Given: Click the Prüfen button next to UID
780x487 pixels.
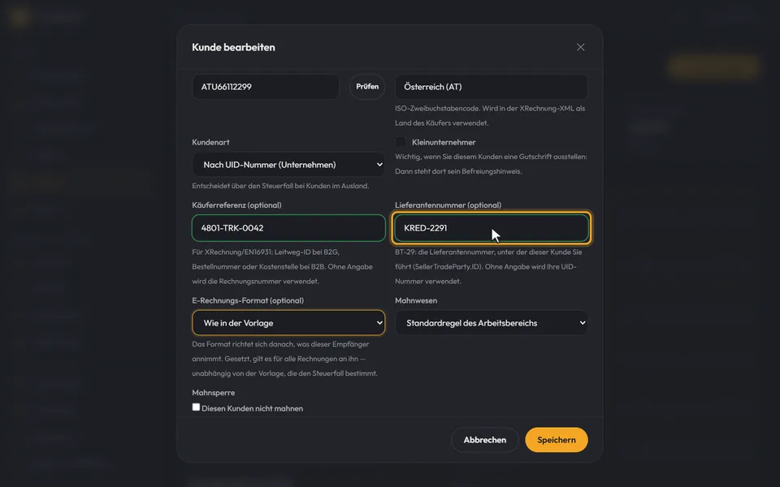Looking at the screenshot, I should [x=367, y=87].
